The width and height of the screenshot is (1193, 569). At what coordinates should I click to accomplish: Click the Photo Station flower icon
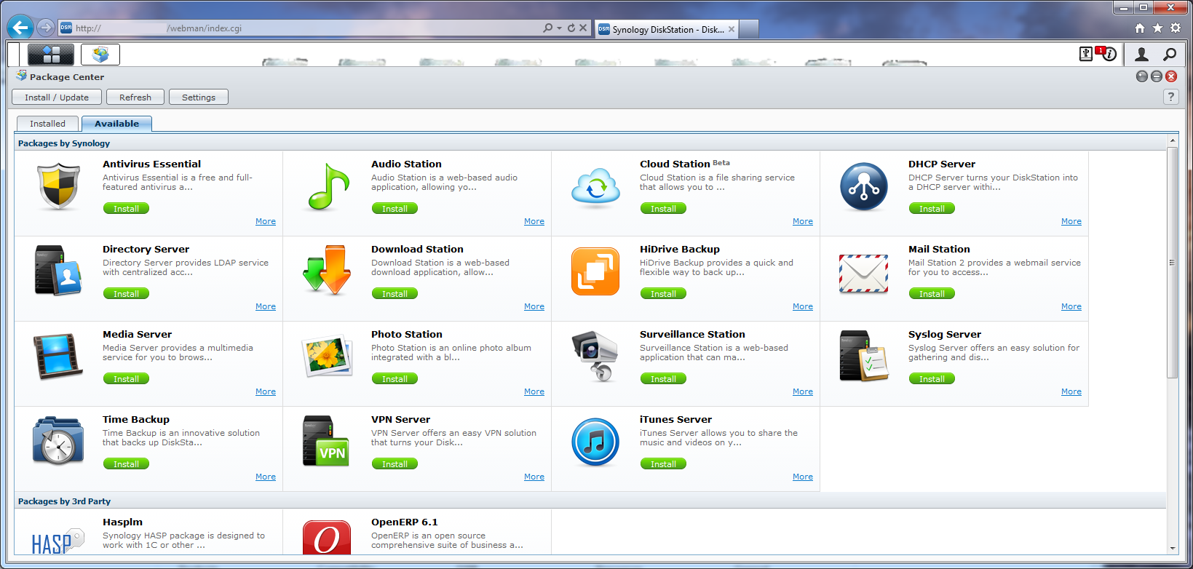pyautogui.click(x=328, y=355)
